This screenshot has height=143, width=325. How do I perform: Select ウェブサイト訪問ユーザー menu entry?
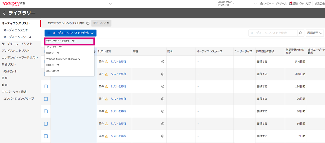tap(69, 41)
